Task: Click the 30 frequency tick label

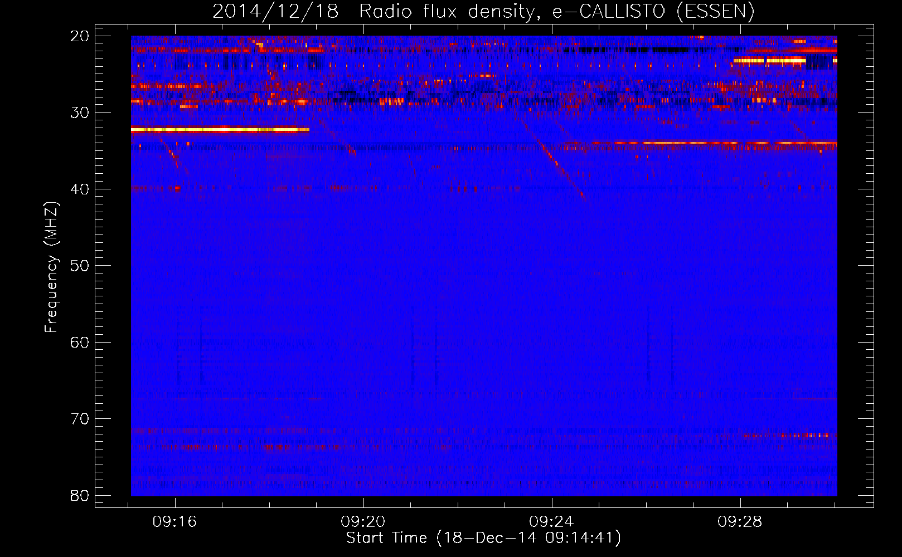Action: click(x=80, y=113)
